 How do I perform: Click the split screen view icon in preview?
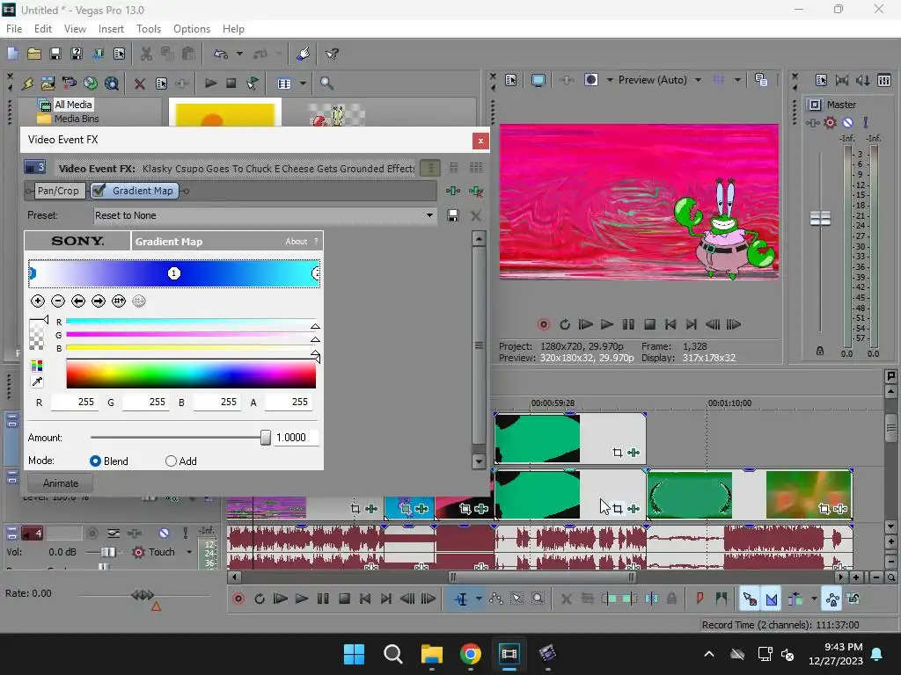[x=591, y=80]
